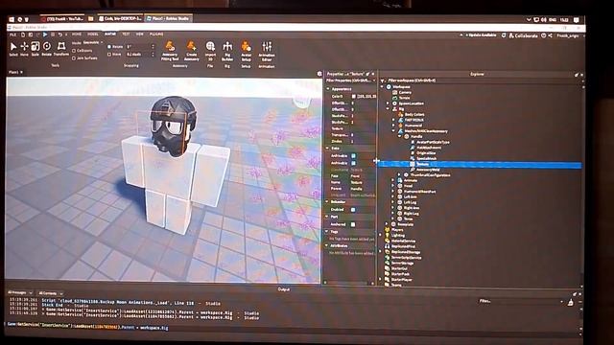The height and width of the screenshot is (345, 614).
Task: Open the Mode Geometric dropdown
Action: [x=93, y=42]
